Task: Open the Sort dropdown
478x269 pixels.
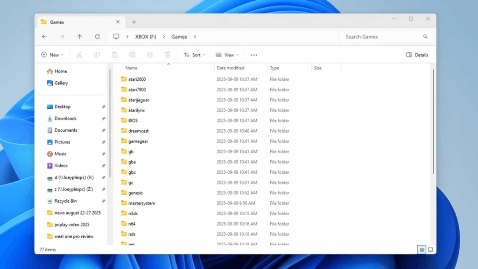Action: click(195, 55)
